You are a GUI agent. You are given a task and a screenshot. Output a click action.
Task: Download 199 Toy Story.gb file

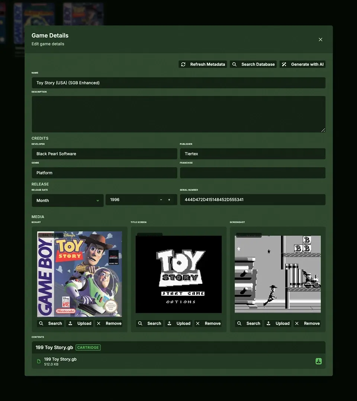pyautogui.click(x=319, y=361)
